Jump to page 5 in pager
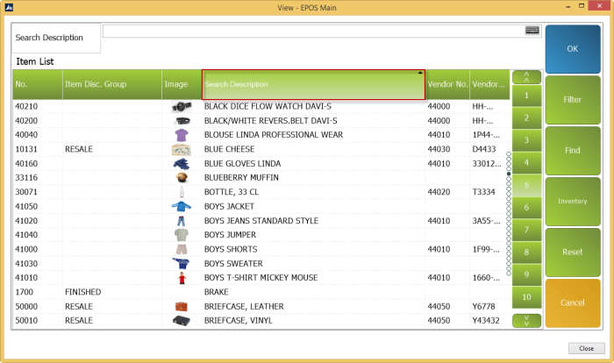Screen dimensions: 614x363 (526, 185)
